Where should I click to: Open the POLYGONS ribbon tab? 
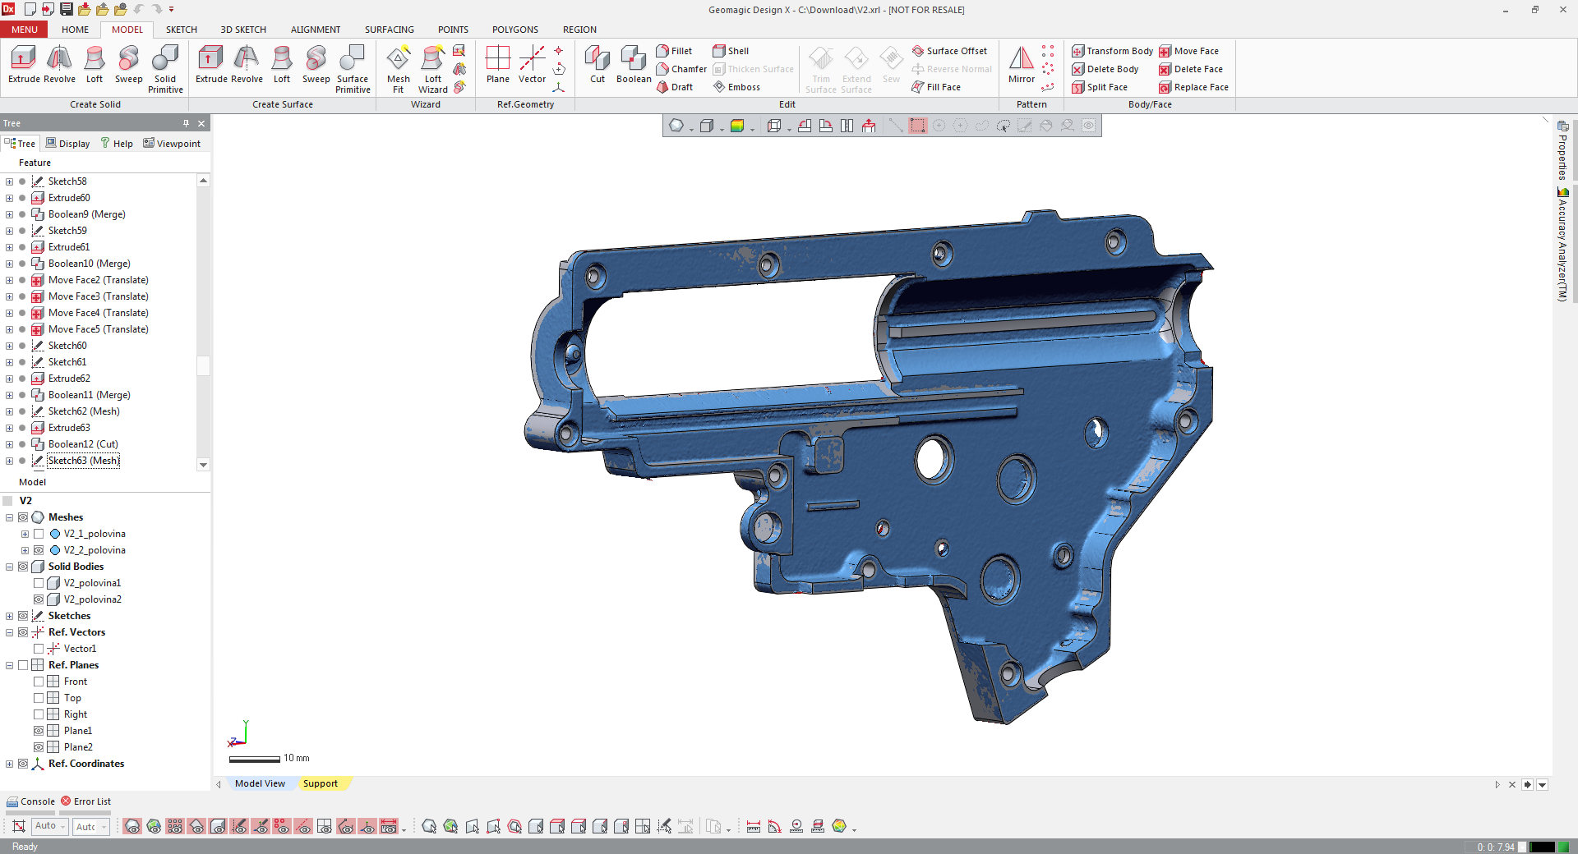514,30
